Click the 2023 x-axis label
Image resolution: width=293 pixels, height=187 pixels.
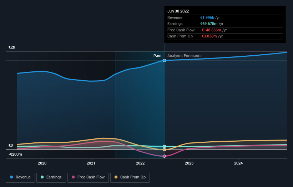click(x=189, y=163)
